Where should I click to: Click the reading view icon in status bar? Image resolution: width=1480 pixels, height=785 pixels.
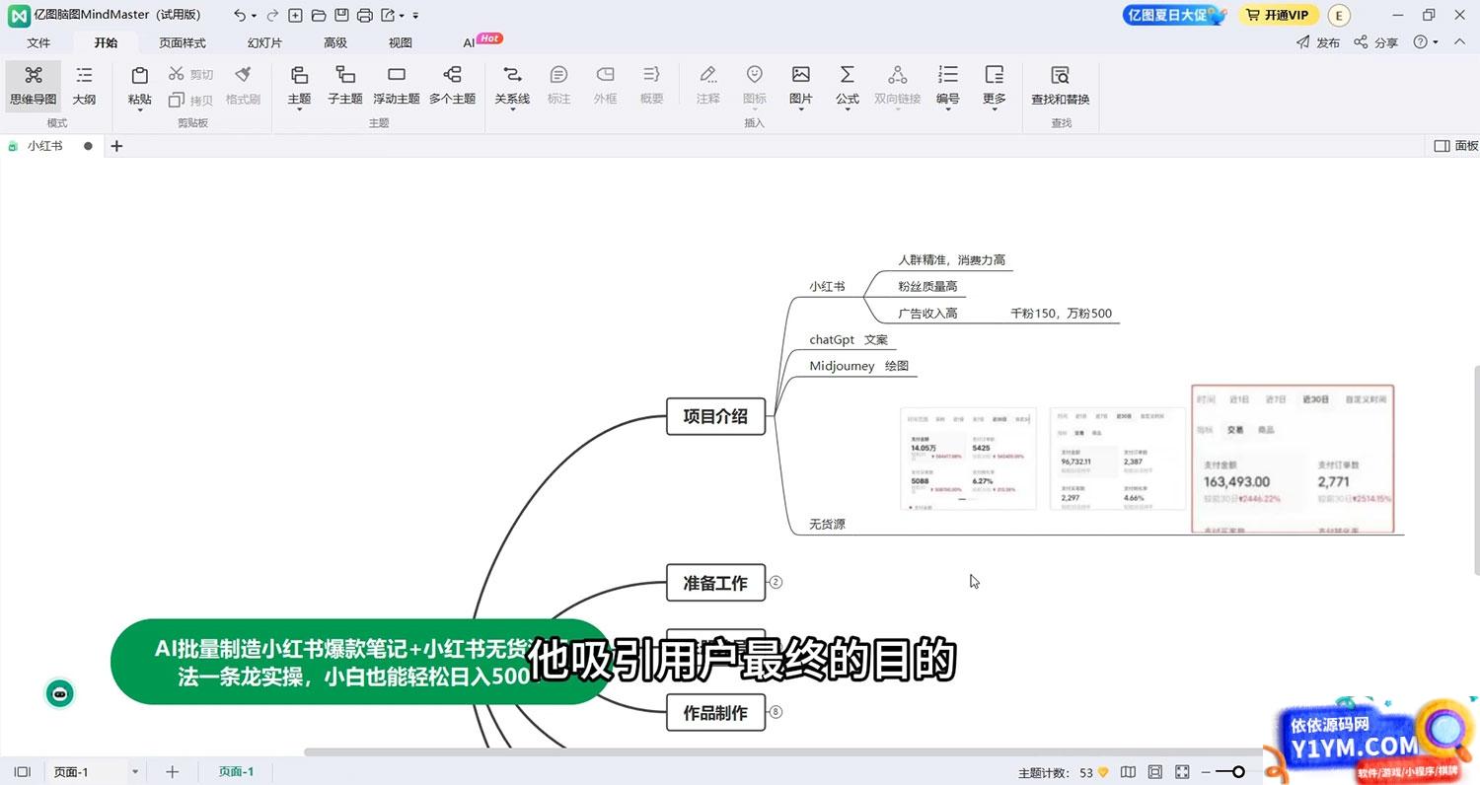coord(1129,772)
